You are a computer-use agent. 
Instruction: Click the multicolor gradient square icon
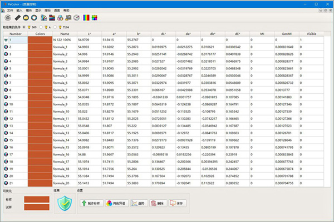coord(95,18)
